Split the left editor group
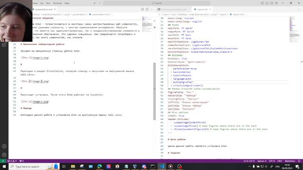303x170 pixels. (x=147, y=9)
